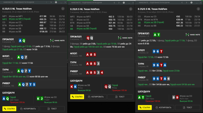Click ТУРН heading in left window
This screenshot has width=203, height=113.
pos(6,70)
